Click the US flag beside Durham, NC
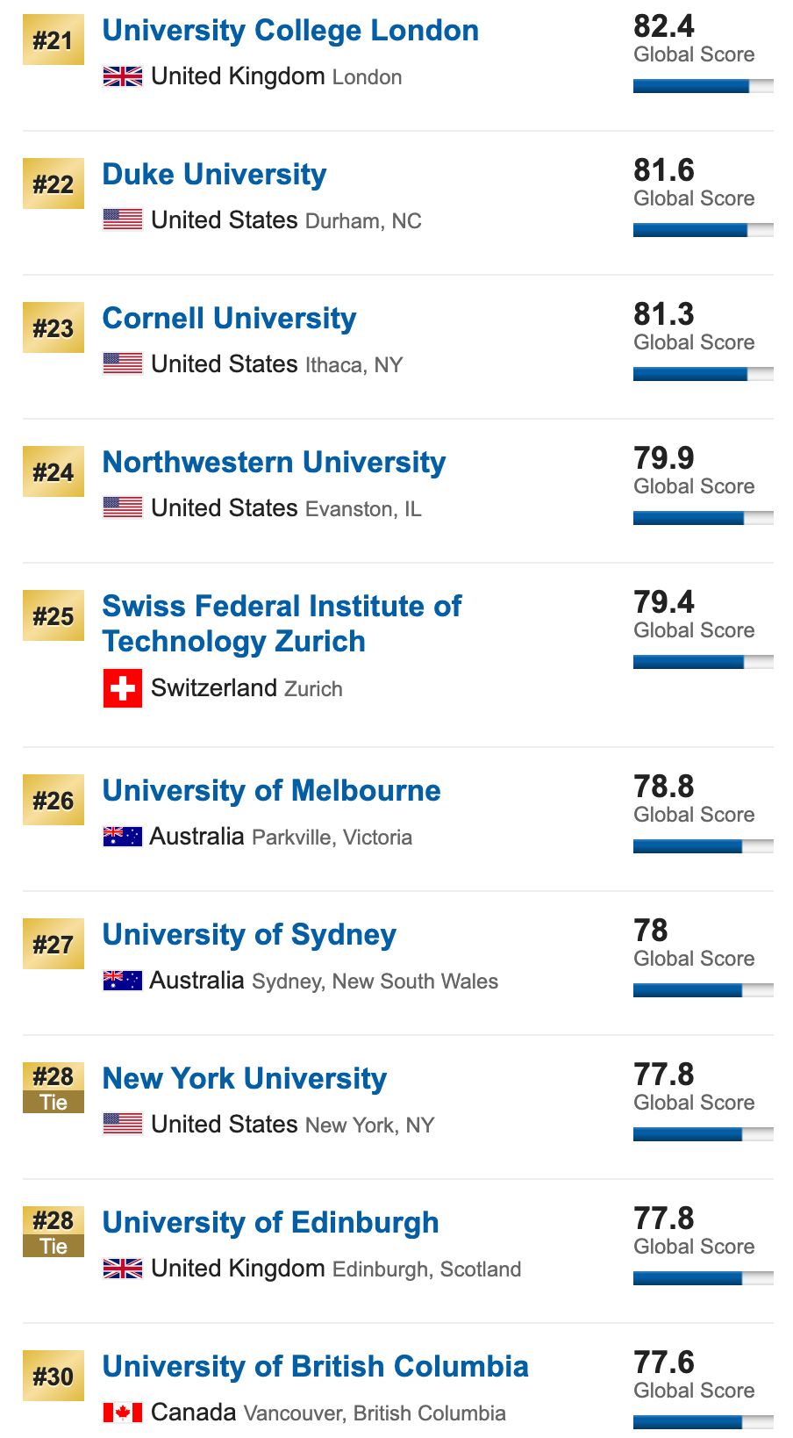This screenshot has height=1438, width=793. point(122,219)
